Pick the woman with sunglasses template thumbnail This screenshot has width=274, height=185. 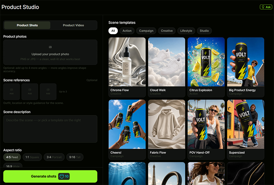tap(206, 174)
